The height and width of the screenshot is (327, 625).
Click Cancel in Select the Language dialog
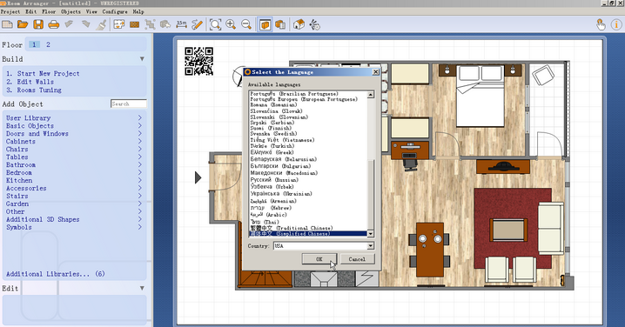tap(357, 259)
